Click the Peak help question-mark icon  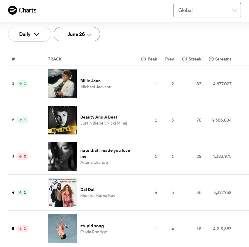pos(144,59)
